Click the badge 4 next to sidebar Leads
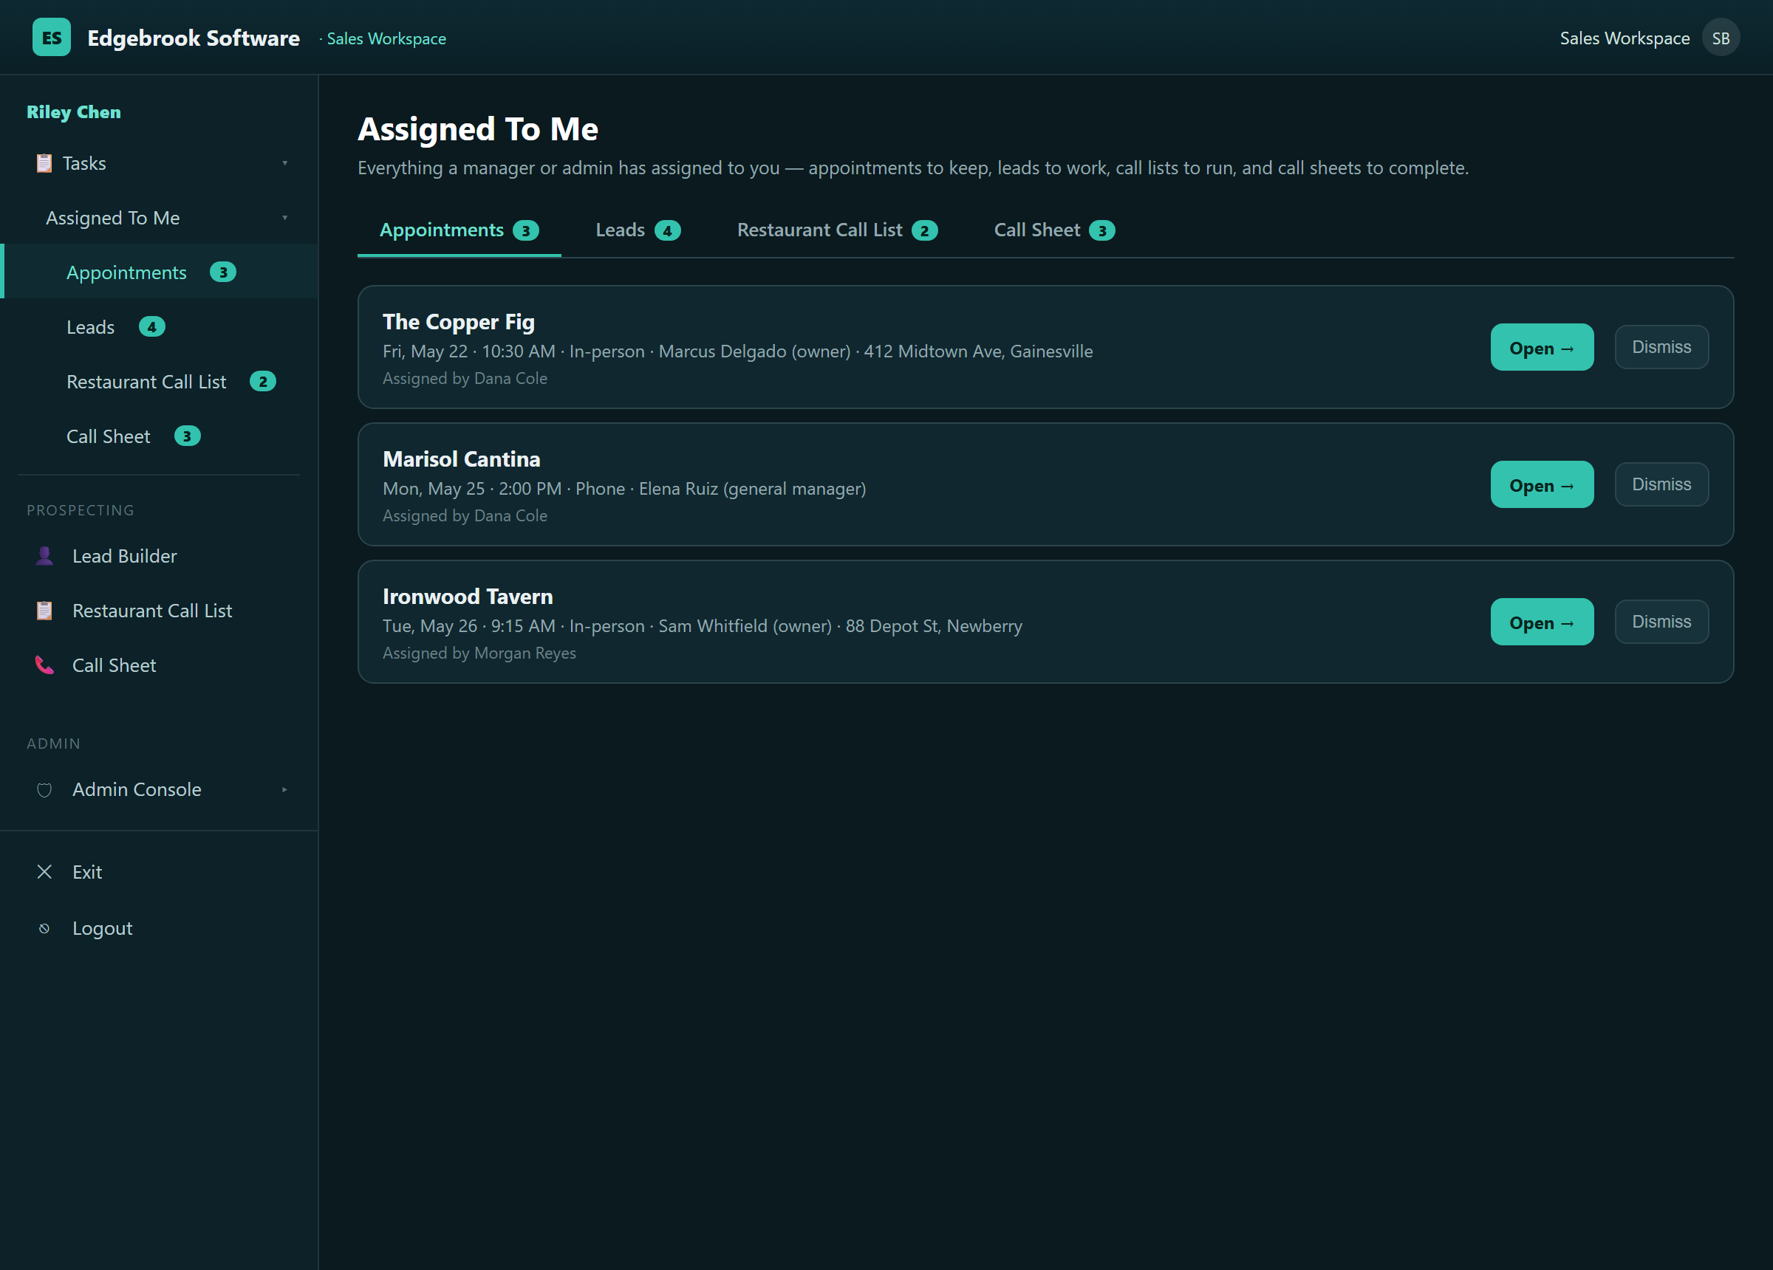The height and width of the screenshot is (1270, 1773). [151, 326]
